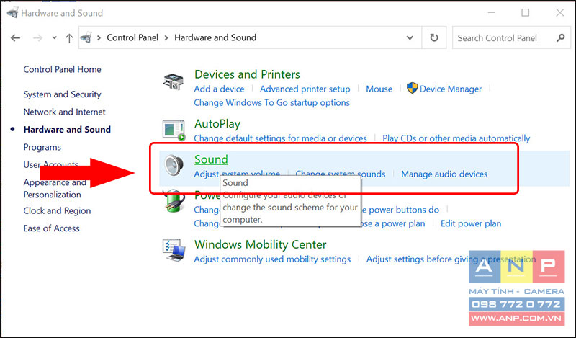Select Hardware and Sound in sidebar
The image size is (576, 338).
(67, 130)
